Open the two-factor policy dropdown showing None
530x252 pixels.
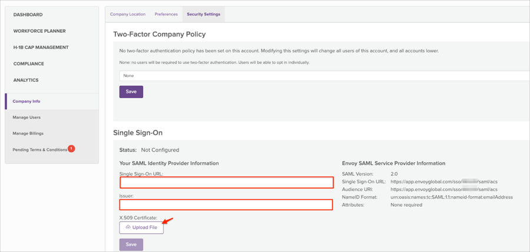tap(324, 76)
